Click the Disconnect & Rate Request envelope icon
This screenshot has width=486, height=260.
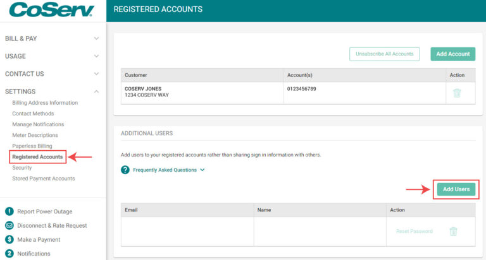[9, 225]
